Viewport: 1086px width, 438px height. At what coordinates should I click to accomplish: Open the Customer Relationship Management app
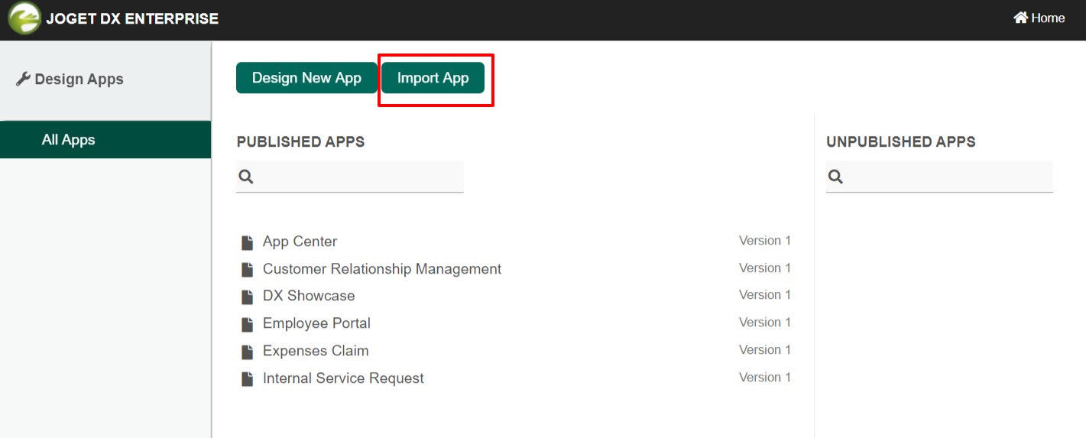click(x=382, y=269)
